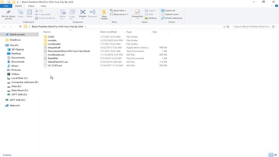The image size is (279, 157).
Task: Refresh the folder view
Action: click(x=228, y=27)
